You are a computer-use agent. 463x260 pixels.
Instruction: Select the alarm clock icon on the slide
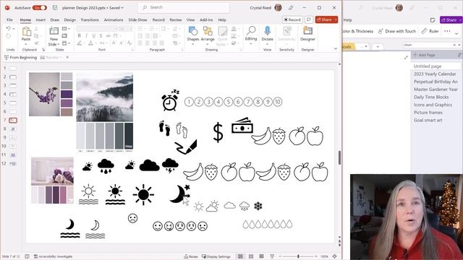(x=170, y=100)
